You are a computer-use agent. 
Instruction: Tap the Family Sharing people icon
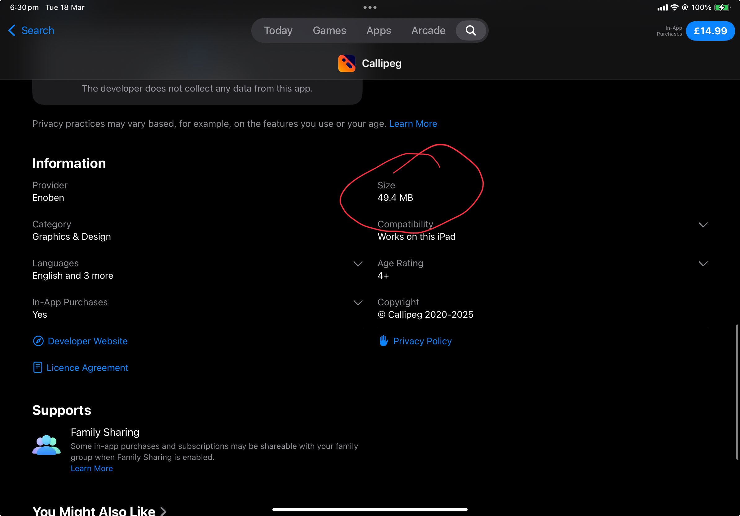[x=46, y=445]
